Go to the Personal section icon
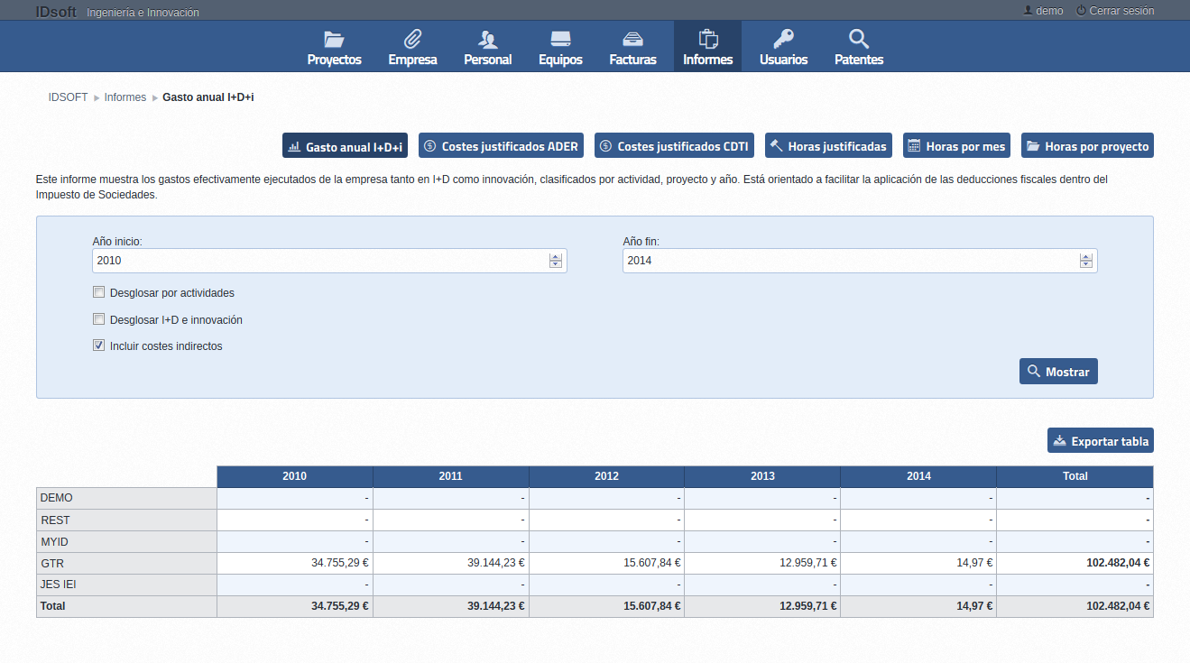Screen dimensions: 1190x663 click(487, 40)
